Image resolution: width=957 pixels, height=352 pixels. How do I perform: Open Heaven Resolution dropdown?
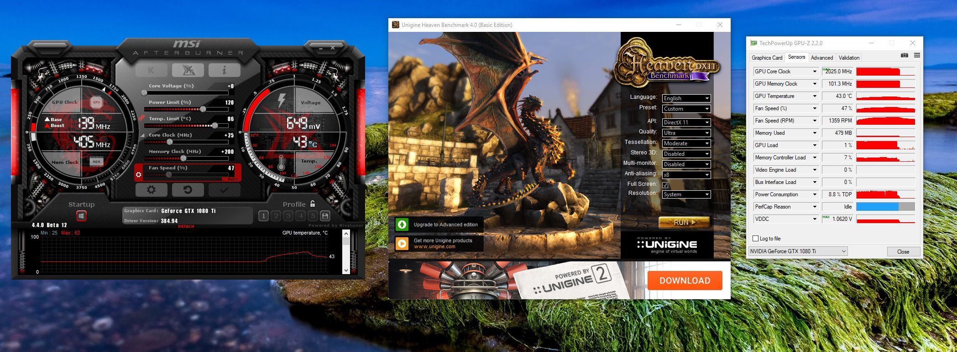pos(686,194)
